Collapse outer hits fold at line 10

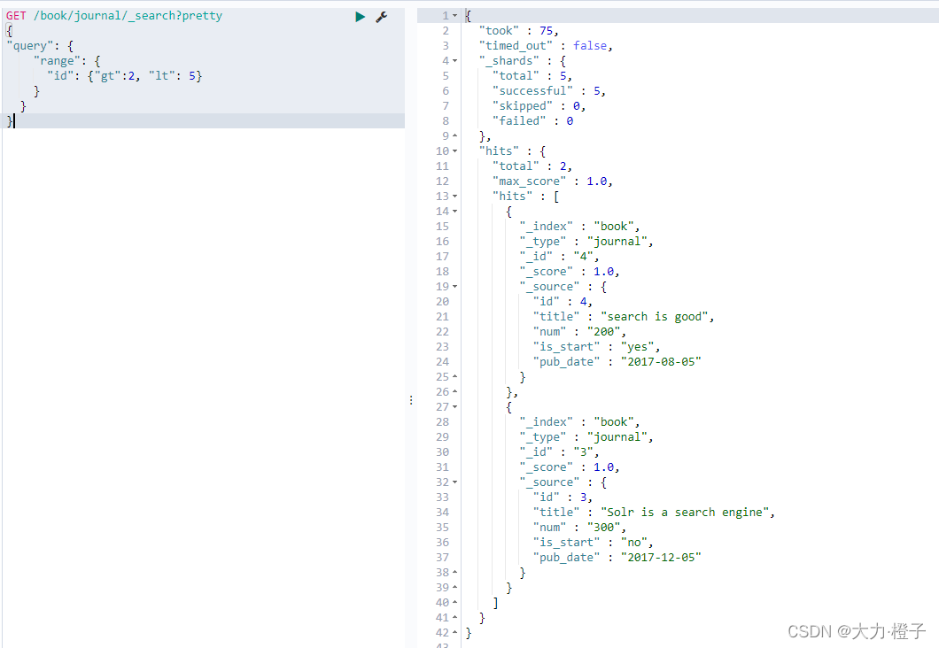455,151
